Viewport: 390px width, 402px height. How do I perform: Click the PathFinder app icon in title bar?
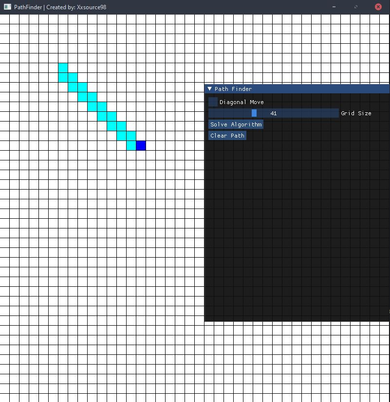(7, 7)
